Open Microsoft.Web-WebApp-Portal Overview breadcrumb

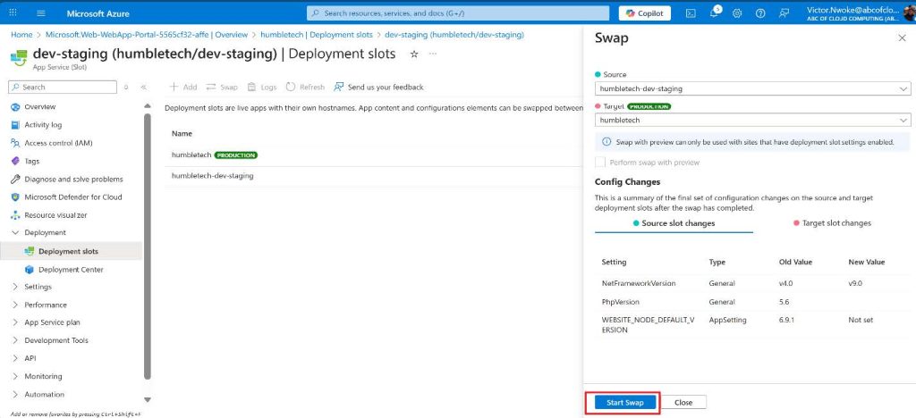point(147,35)
